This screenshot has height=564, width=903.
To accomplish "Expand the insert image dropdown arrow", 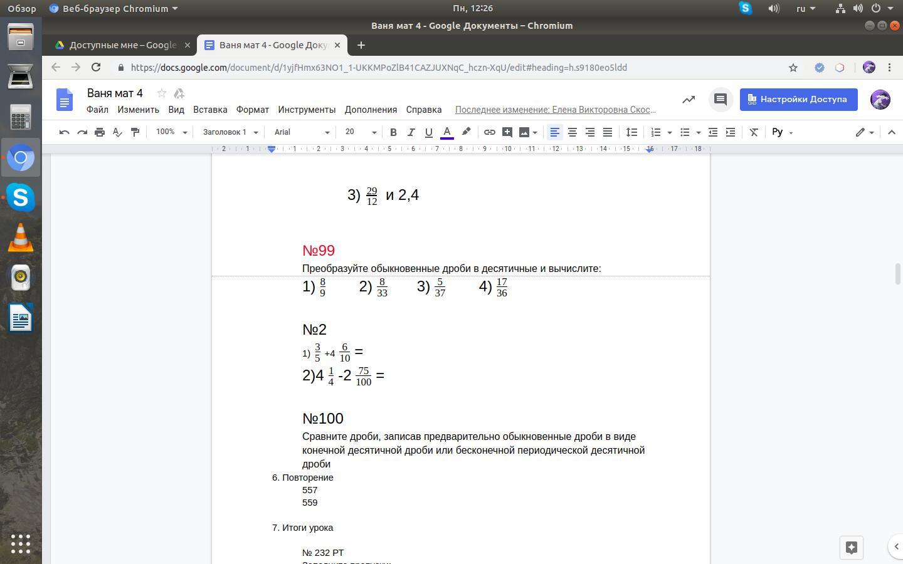I will point(535,133).
